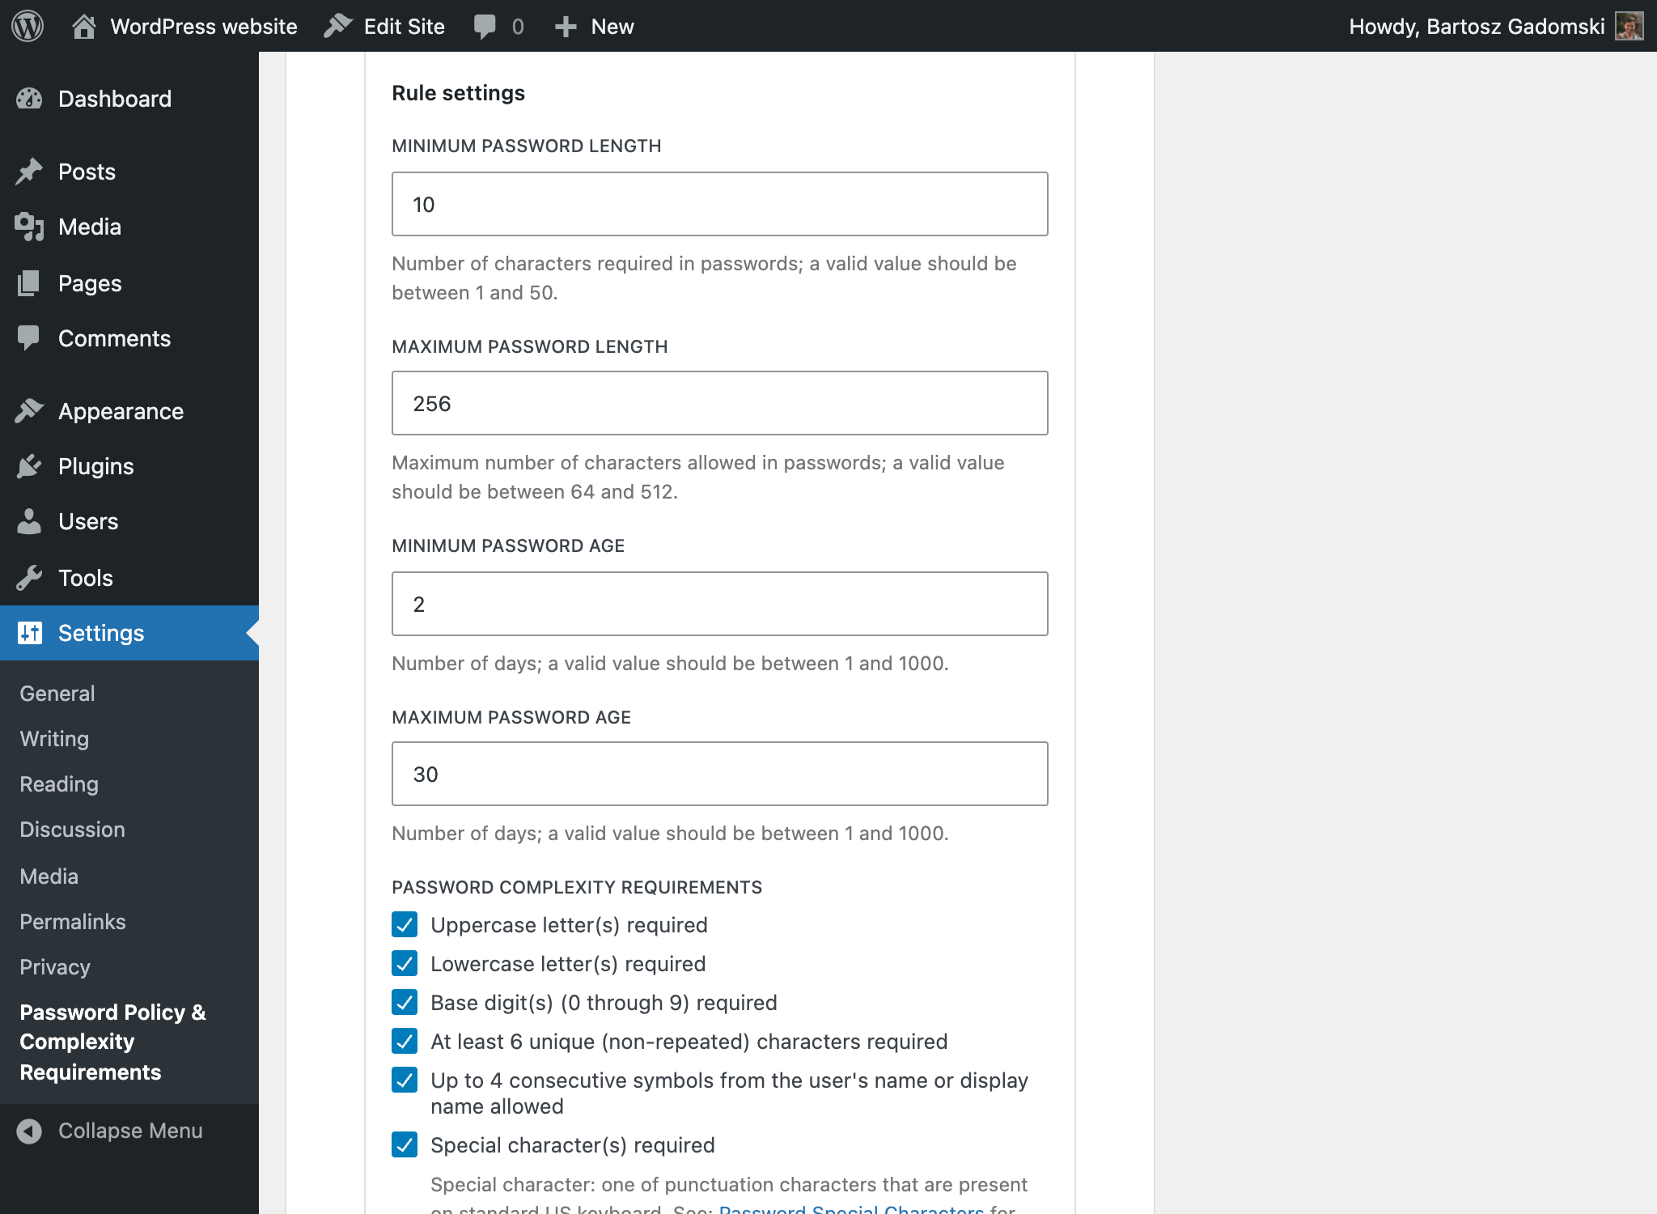Screen dimensions: 1657x1214
Task: Open the user avatar thumbnail
Action: coord(1629,26)
